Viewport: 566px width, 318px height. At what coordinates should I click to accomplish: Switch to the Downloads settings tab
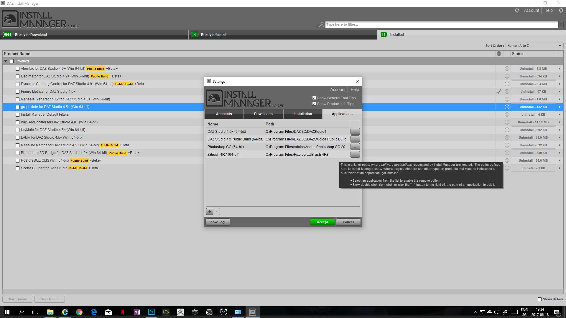[x=263, y=114]
